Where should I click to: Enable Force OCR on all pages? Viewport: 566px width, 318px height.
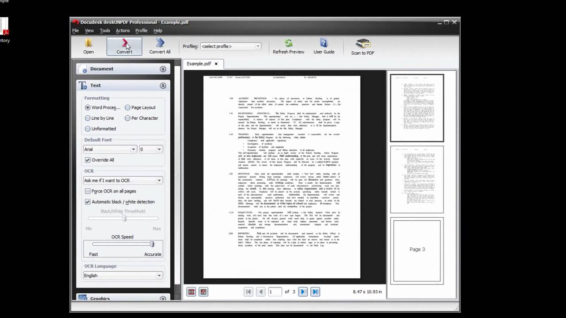pos(88,191)
